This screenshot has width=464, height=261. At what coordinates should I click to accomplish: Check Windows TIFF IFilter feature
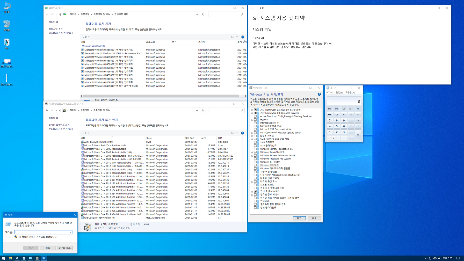point(255,162)
